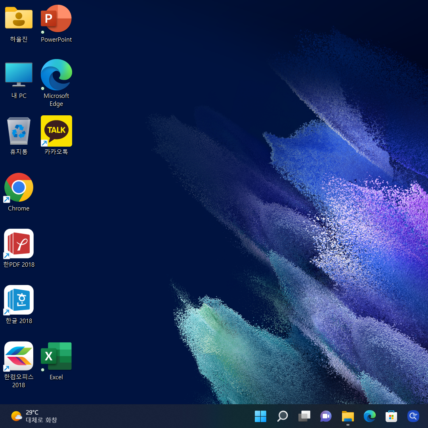This screenshot has width=428, height=428.
Task: Open the Windows Start menu
Action: [x=260, y=416]
